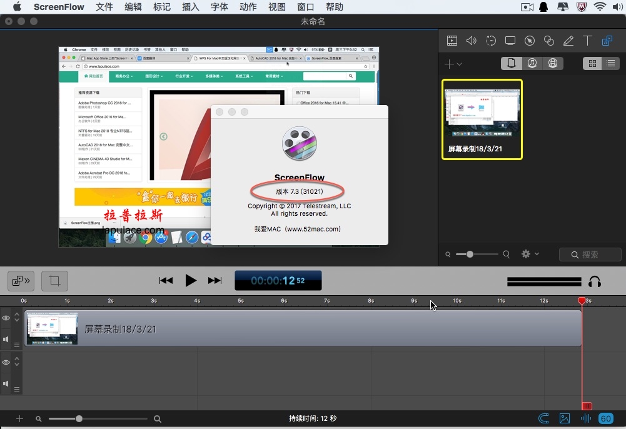Open the Screen Recording properties tab
Viewport: 626px width, 429px height.
(510, 40)
